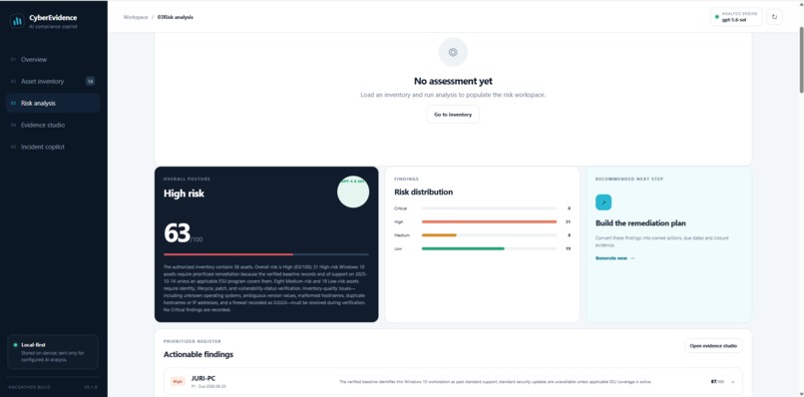This screenshot has height=397, width=804.
Task: Open the JURI-PC finding row
Action: (453, 382)
